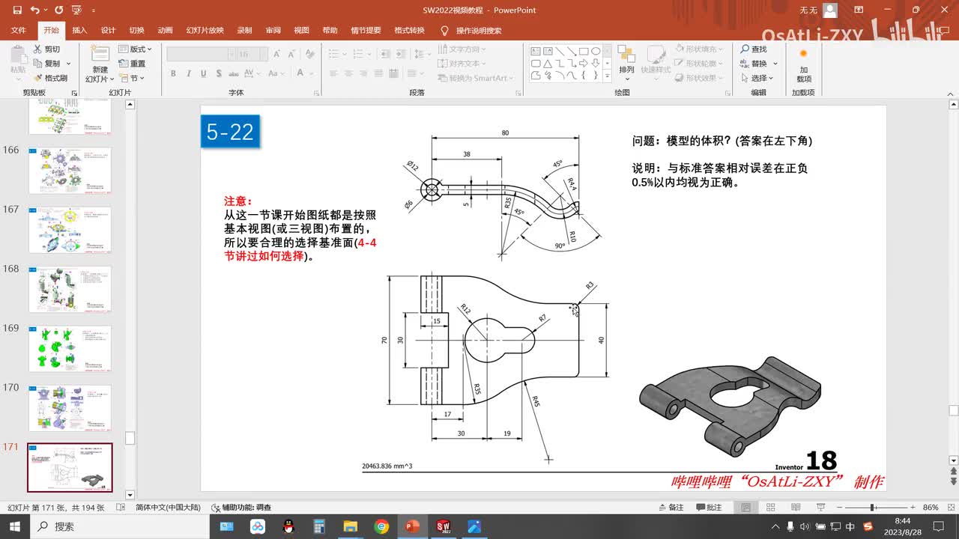Viewport: 959px width, 539px height.
Task: Insert an oval from shapes gallery
Action: click(596, 52)
